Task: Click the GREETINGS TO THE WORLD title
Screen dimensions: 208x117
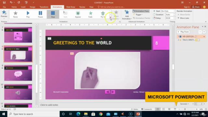Action: point(82,43)
